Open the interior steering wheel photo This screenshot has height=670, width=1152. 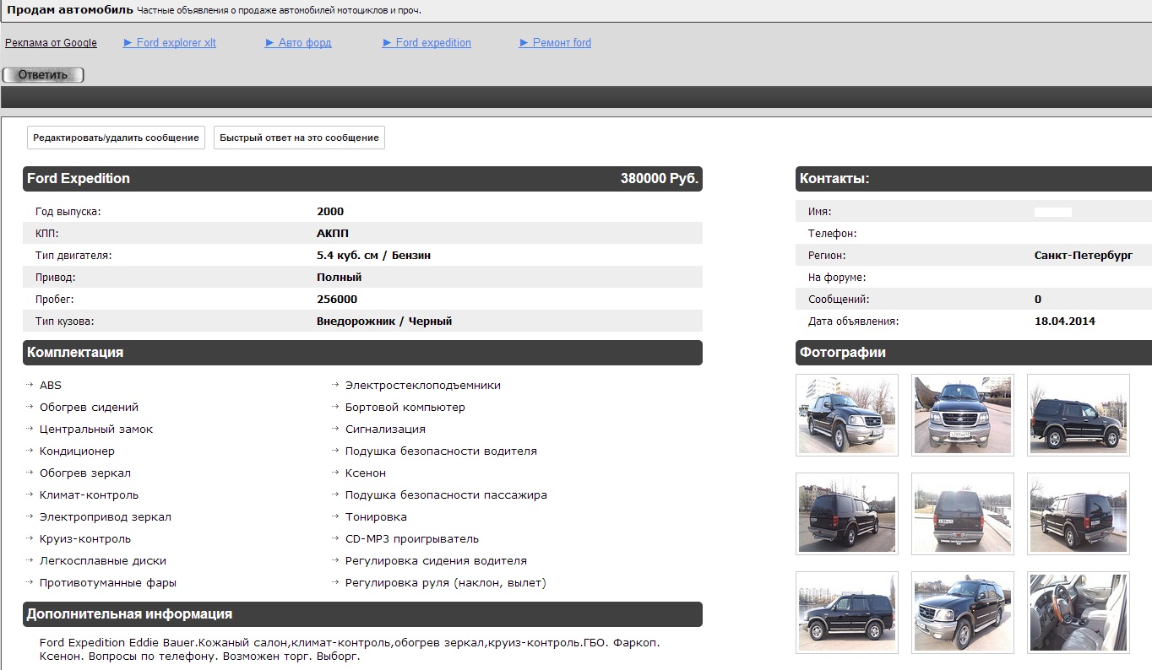[1079, 613]
